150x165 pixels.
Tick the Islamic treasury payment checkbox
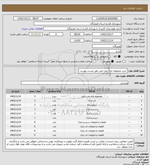[94, 61]
